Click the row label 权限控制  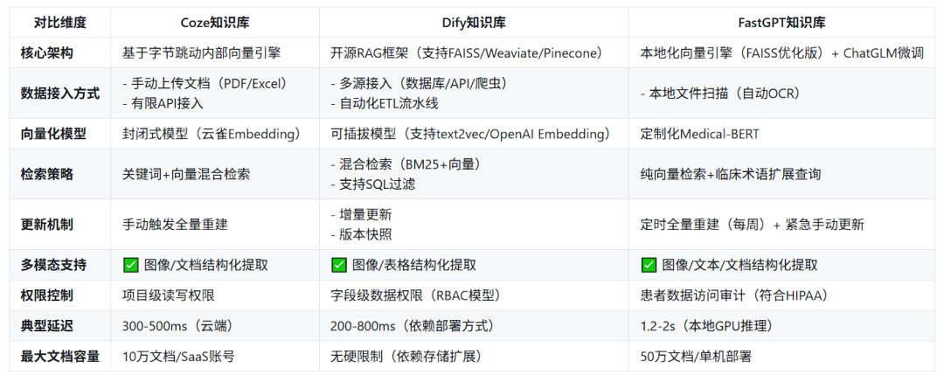[46, 295]
